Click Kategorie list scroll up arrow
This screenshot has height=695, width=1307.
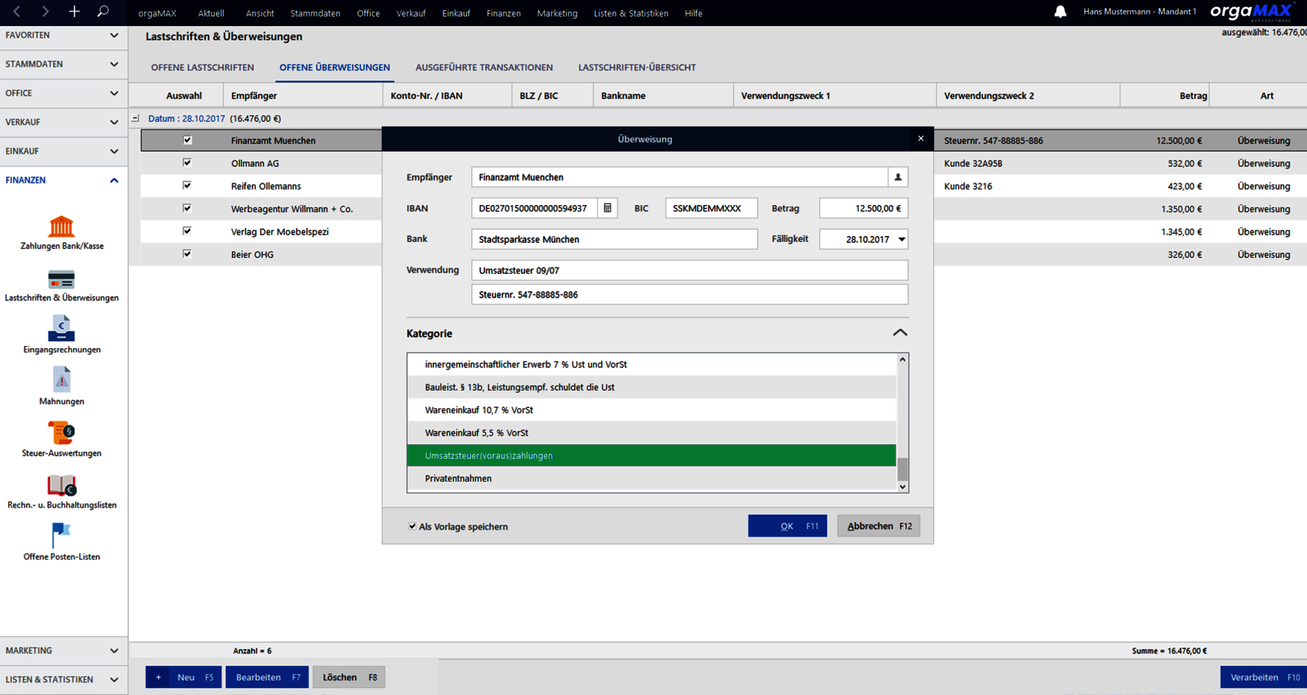(903, 360)
